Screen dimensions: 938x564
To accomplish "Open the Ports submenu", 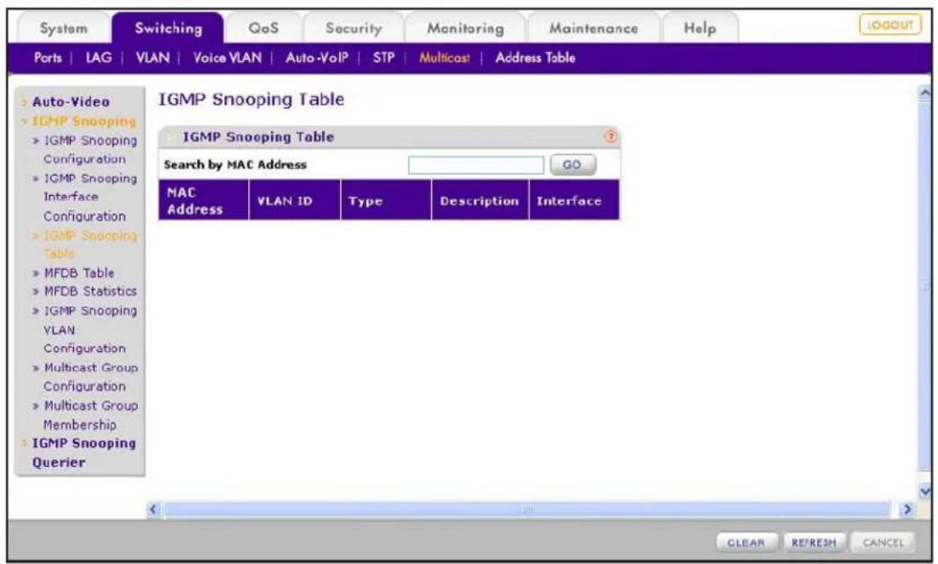I will (48, 58).
